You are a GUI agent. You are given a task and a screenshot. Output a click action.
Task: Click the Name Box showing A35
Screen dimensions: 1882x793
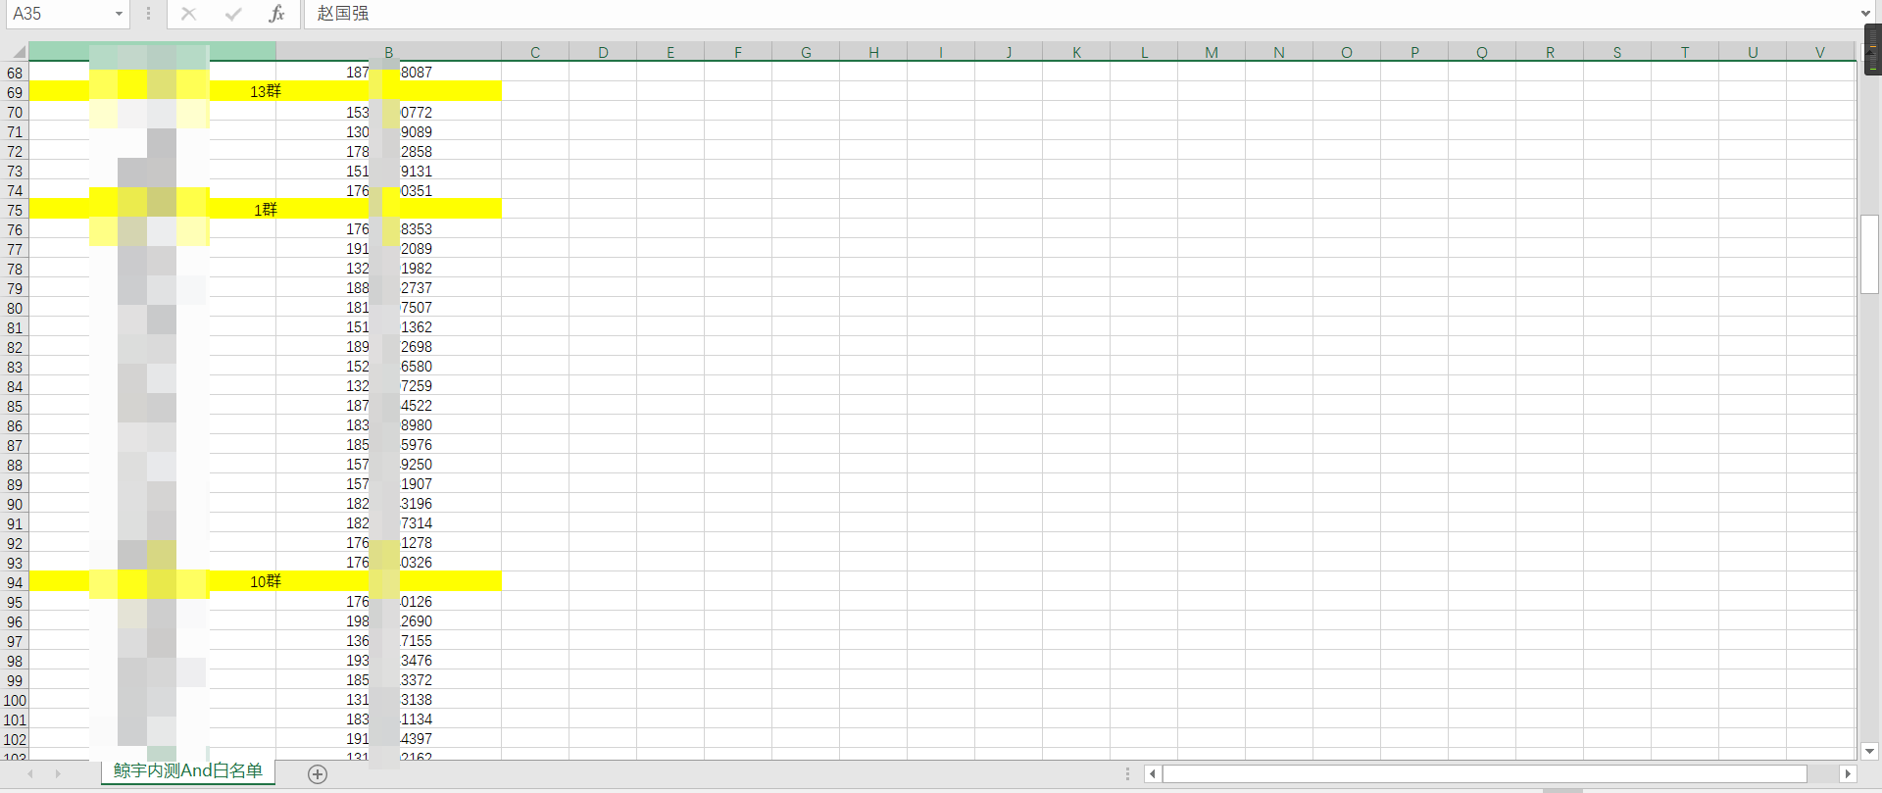point(59,14)
